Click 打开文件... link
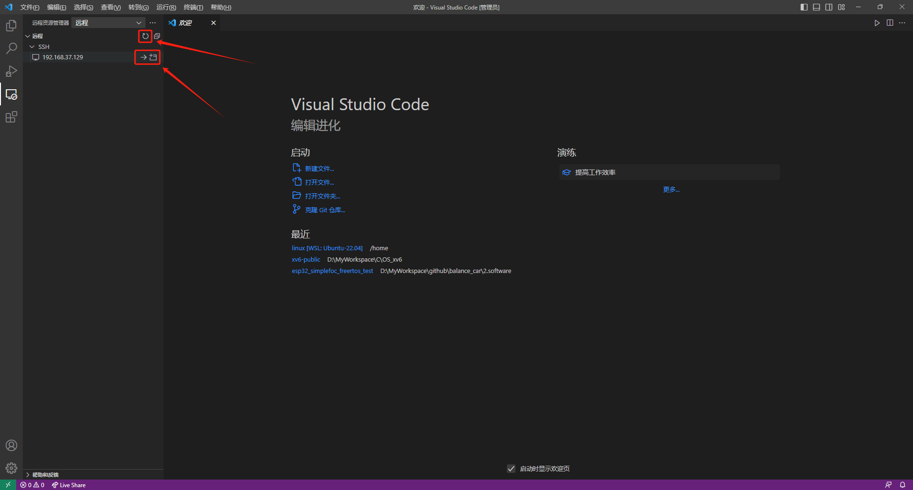The height and width of the screenshot is (490, 913). pos(320,182)
